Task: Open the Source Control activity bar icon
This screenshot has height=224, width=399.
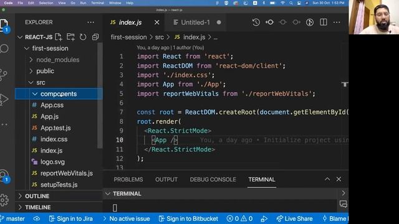Action: tap(4, 75)
